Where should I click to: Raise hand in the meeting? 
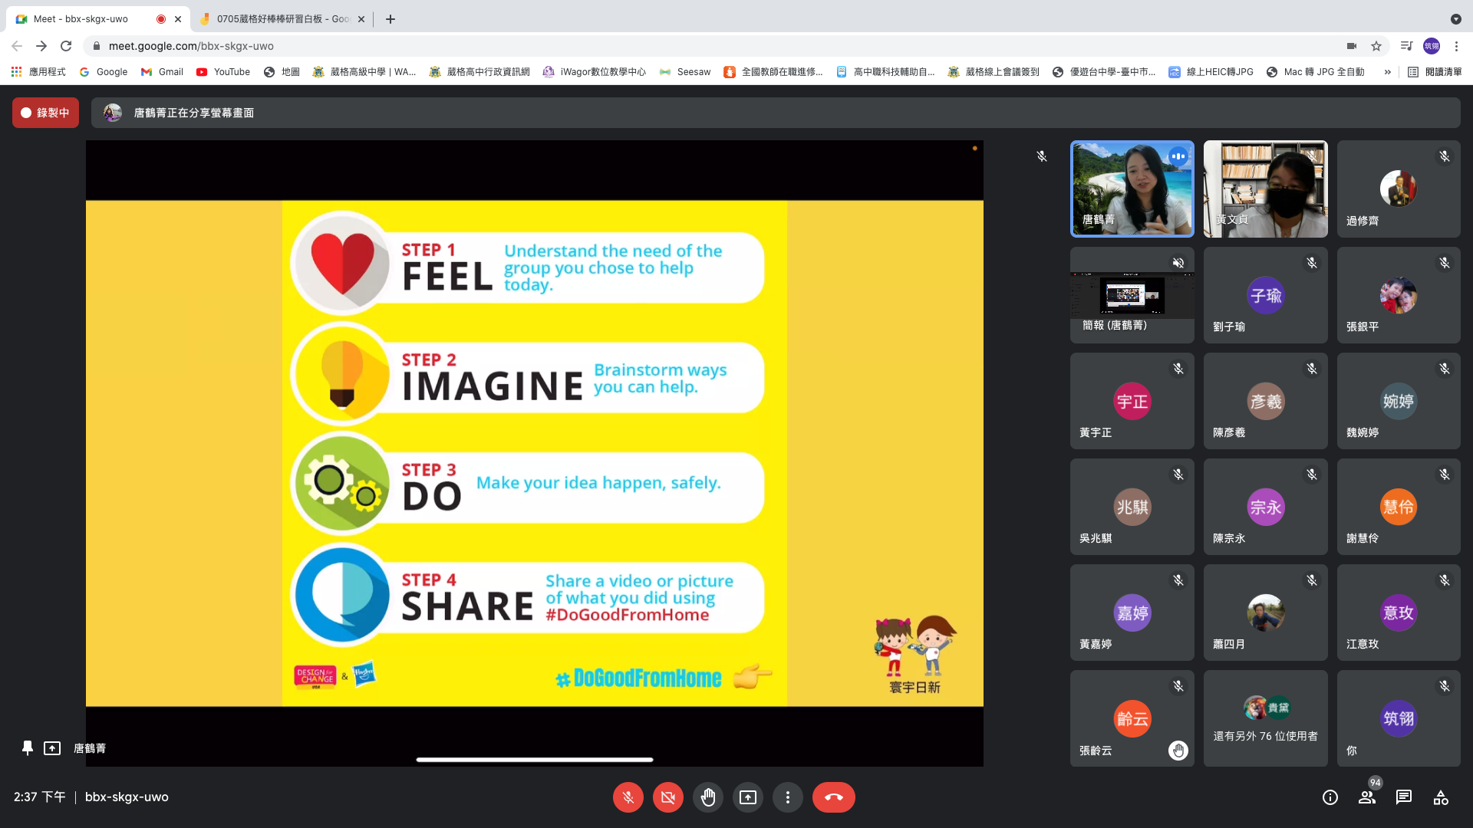(x=707, y=797)
